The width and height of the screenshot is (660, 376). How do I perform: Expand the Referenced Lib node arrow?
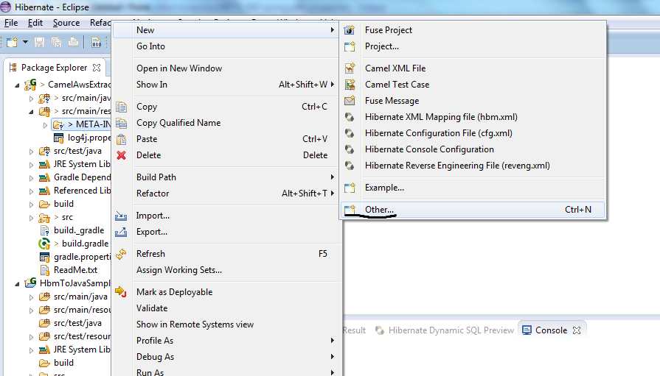point(31,191)
